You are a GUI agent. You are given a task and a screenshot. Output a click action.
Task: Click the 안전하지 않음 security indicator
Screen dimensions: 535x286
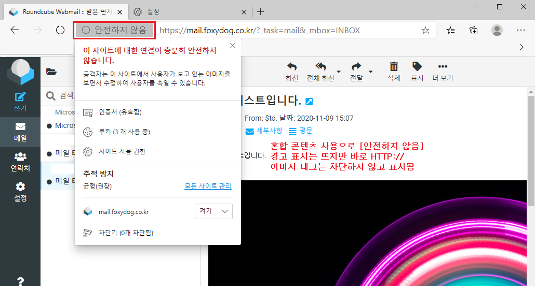click(114, 30)
